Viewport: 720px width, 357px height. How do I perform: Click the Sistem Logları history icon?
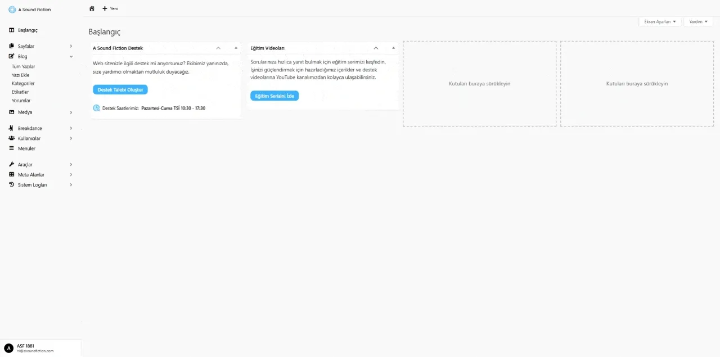point(11,184)
